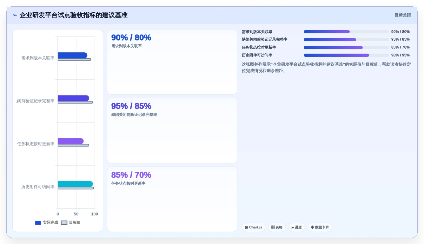Click the description paragraph starting 这张图并列展示

click(x=326, y=68)
